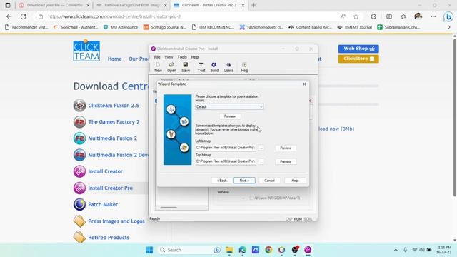Screen dimensions: 457x257
Task: Open the File menu in Install Creator
Action: [157, 57]
